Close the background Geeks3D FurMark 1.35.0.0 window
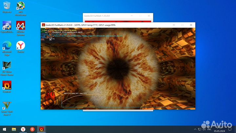236x133 pixels. 149,16
